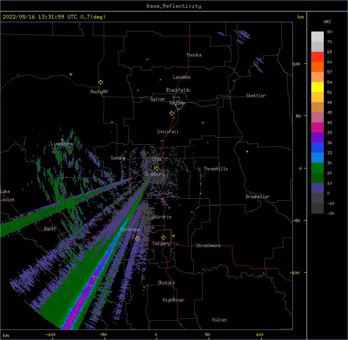Click the -30 legend value
This screenshot has height=340, width=348.
pos(331,213)
